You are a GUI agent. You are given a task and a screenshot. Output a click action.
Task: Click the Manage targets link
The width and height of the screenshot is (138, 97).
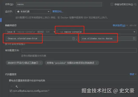coord(58,11)
